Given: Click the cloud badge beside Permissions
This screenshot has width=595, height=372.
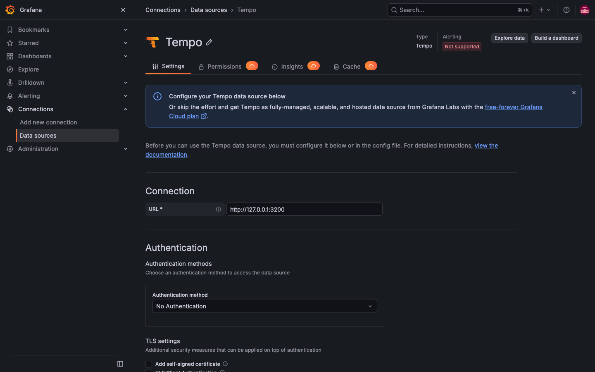Looking at the screenshot, I should 252,66.
